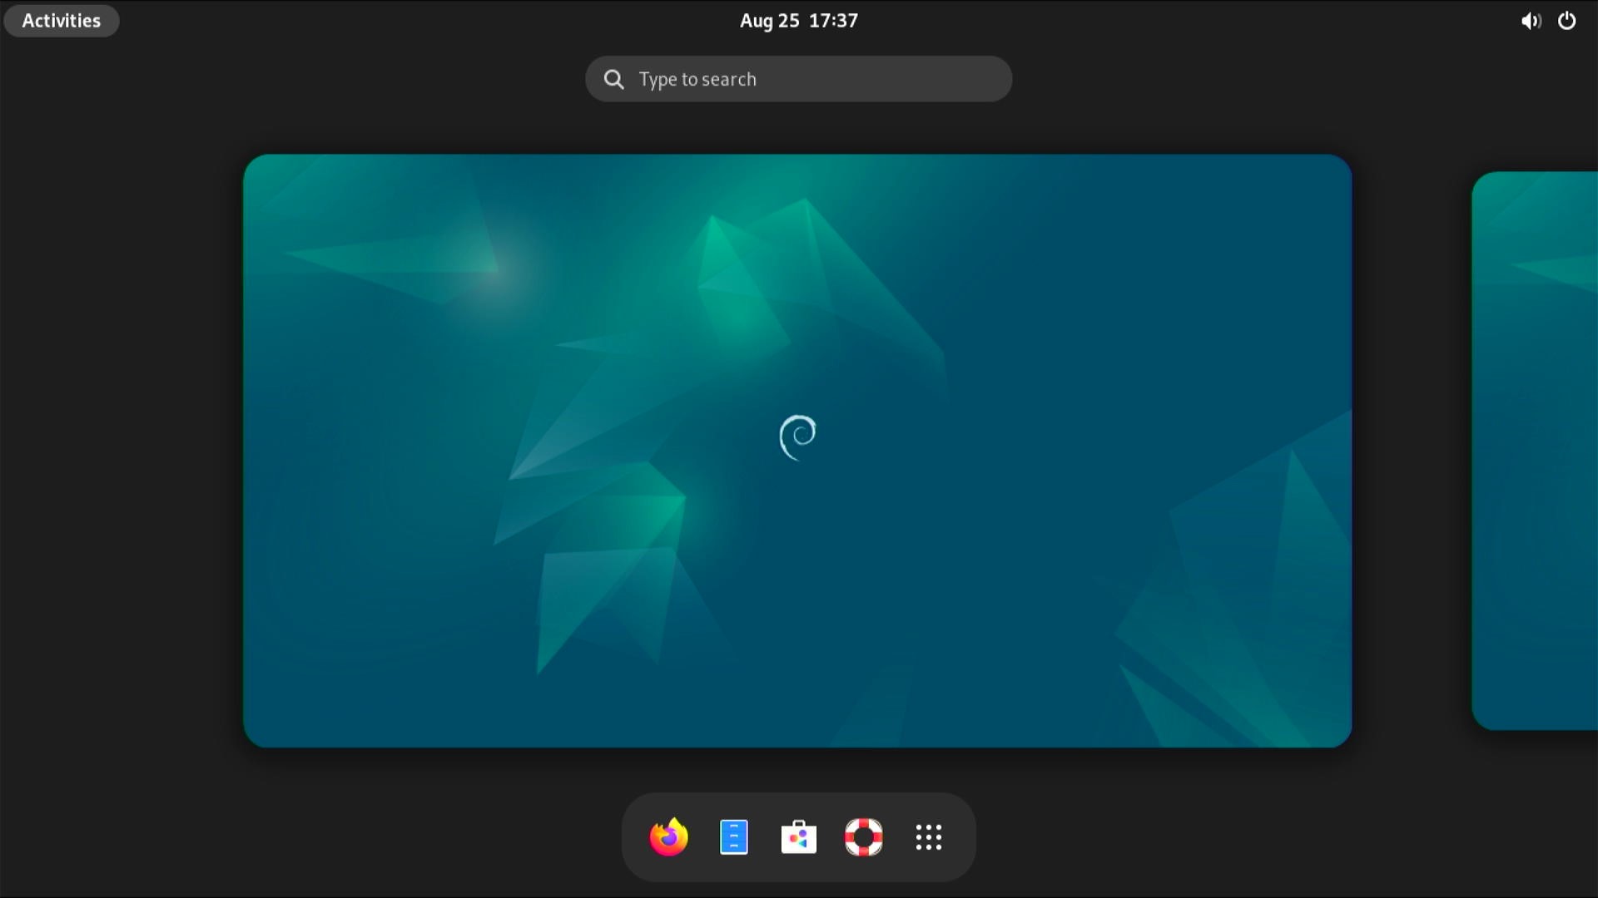Switch to the workspace peeking at right edge
1598x898 pixels.
tap(1536, 449)
